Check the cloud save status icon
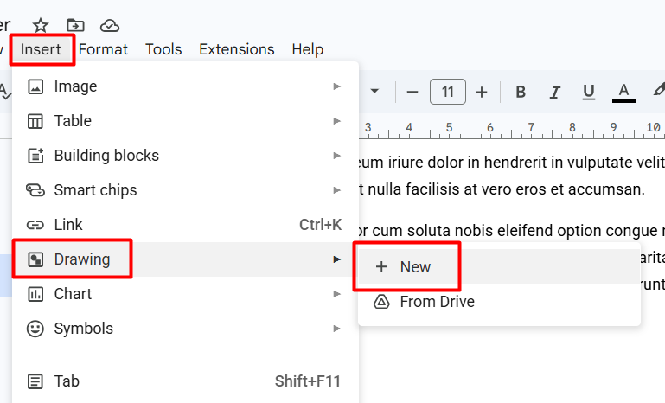 coord(110,25)
